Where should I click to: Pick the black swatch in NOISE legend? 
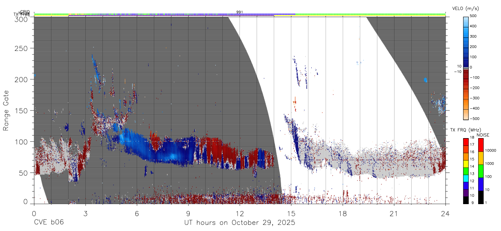[480, 197]
